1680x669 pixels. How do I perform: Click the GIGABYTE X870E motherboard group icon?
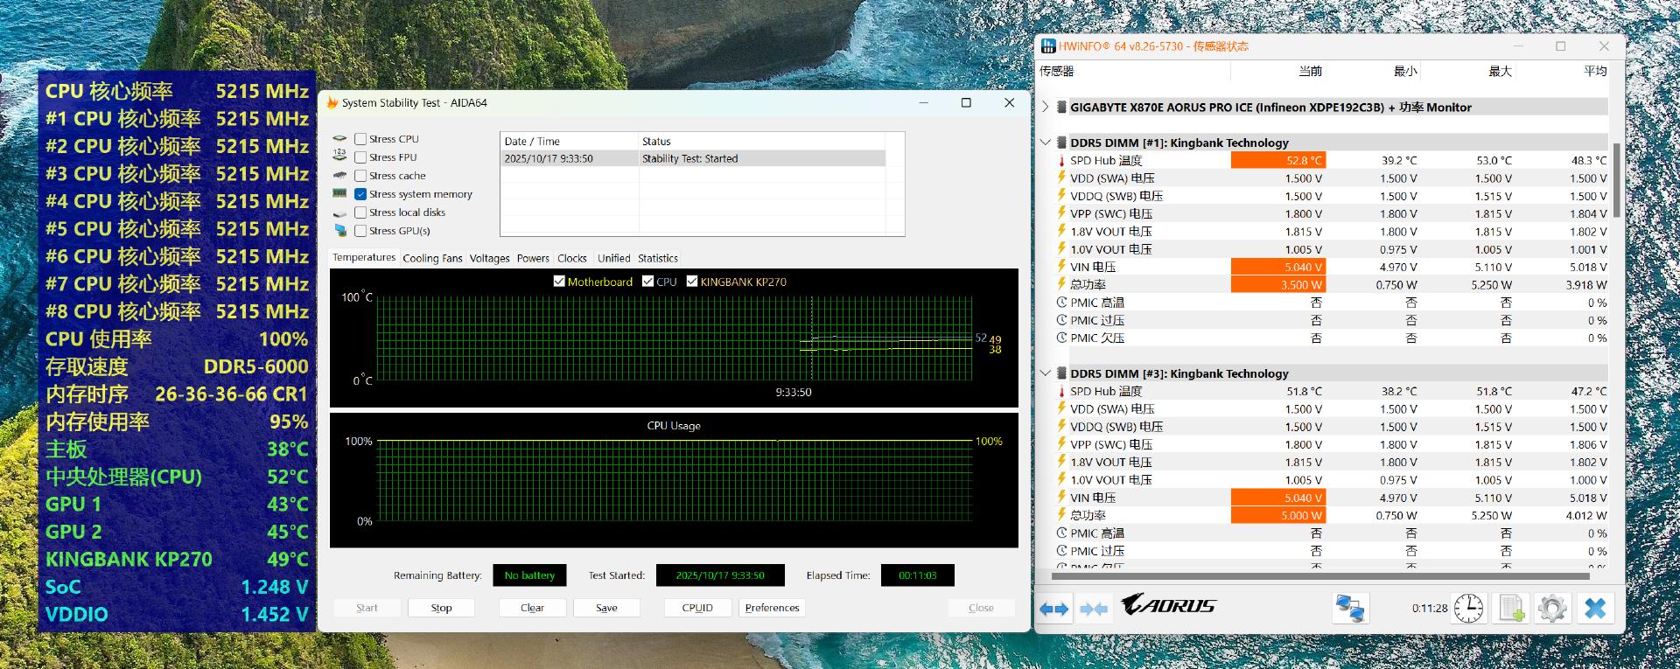point(1060,108)
